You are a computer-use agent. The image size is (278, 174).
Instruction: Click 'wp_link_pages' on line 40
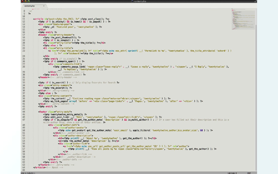pos(59,101)
